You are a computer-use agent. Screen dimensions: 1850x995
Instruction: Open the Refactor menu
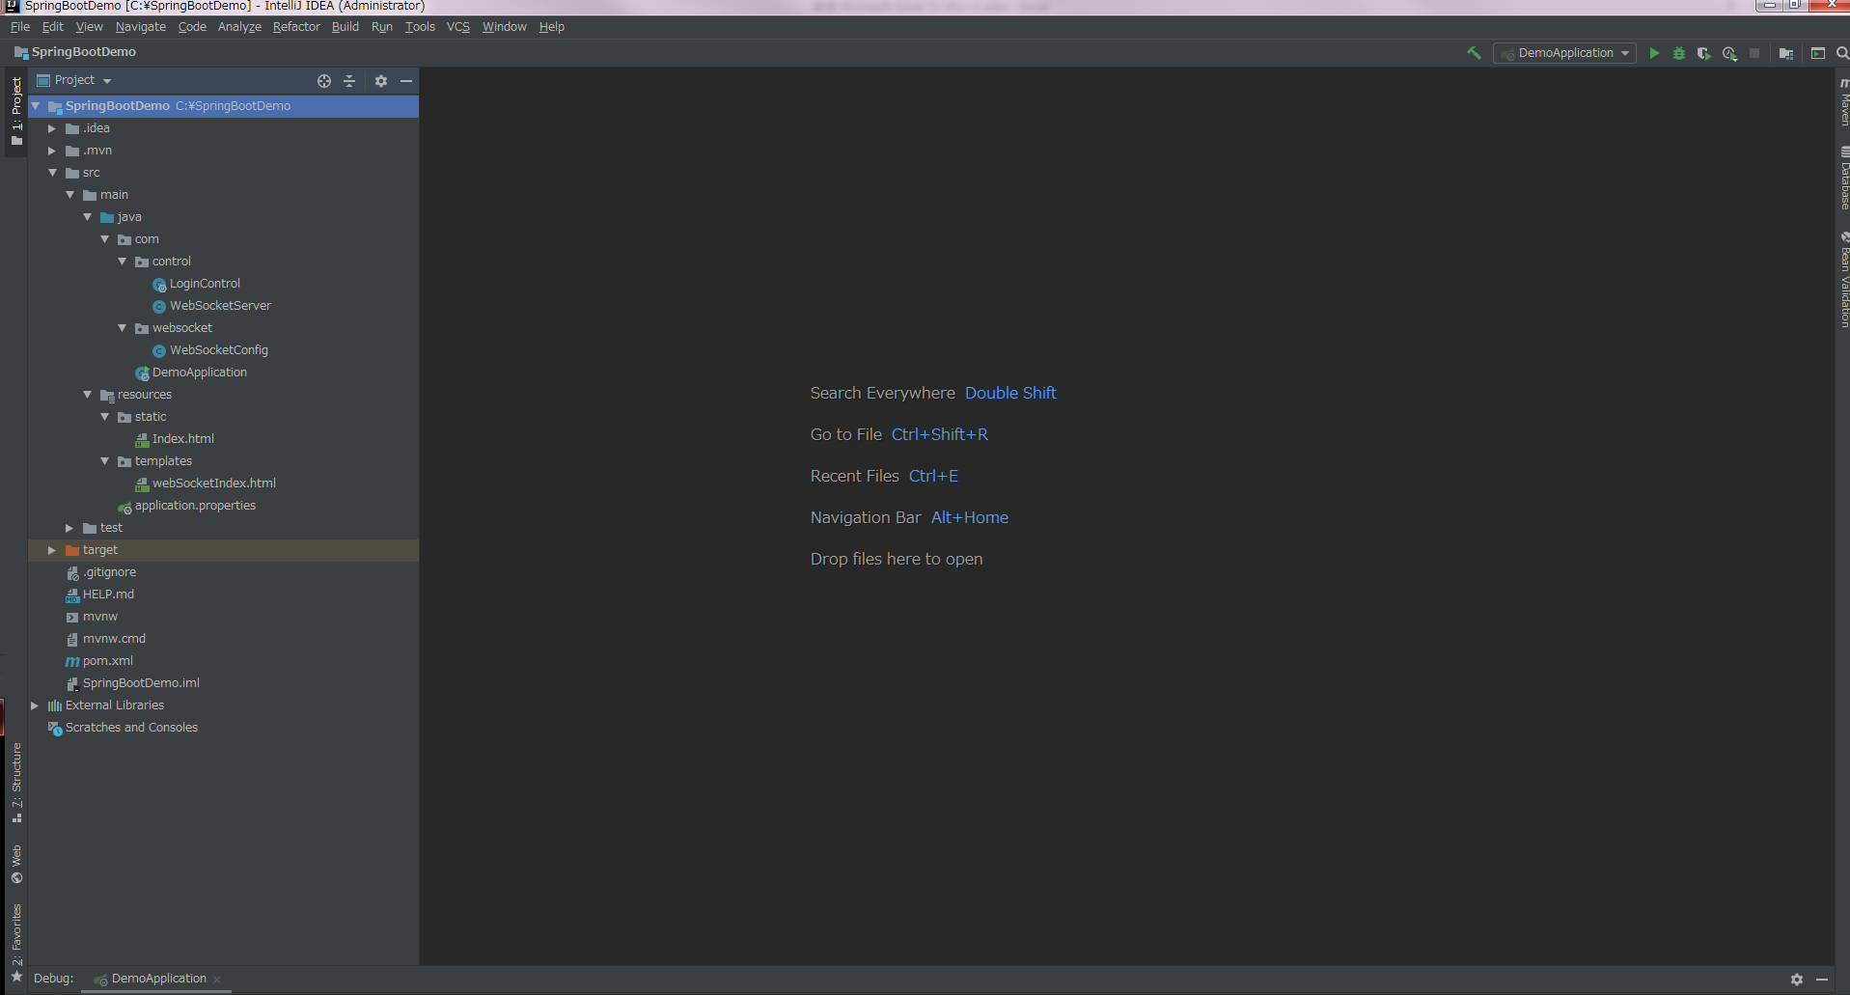(x=296, y=27)
